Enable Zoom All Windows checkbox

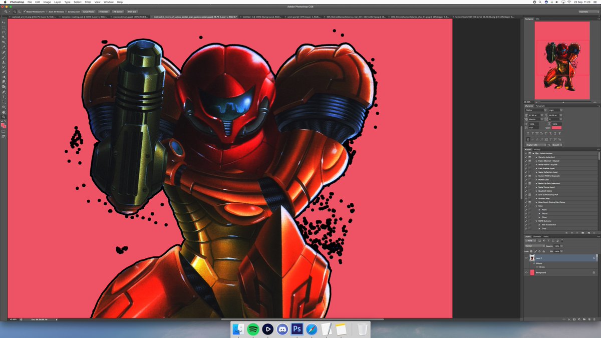[x=47, y=12]
